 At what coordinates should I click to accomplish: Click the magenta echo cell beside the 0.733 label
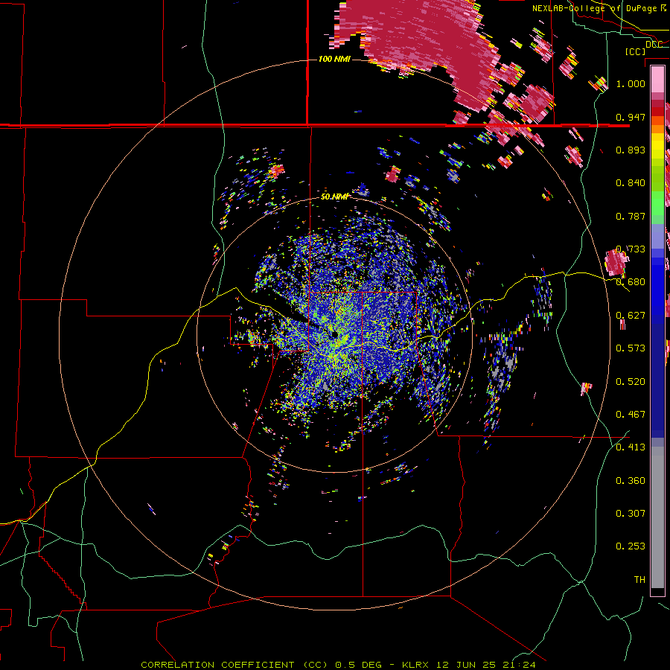point(616,262)
